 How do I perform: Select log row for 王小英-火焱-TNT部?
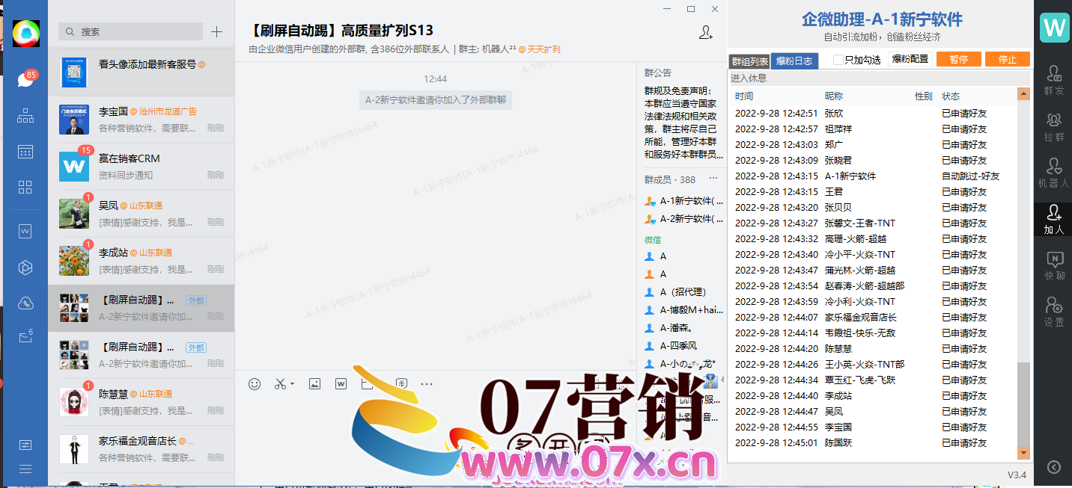[x=874, y=365]
